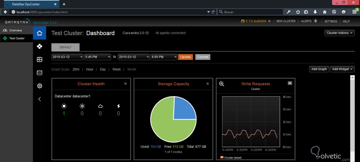The width and height of the screenshot is (360, 162).
Task: Dismiss the 5.1.0 available notification
Action: [x=269, y=21]
